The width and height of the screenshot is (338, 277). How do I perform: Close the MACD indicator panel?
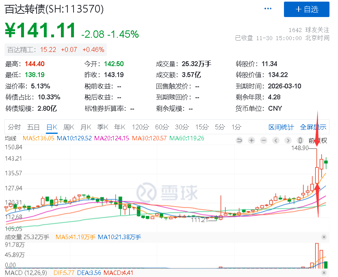323,273
